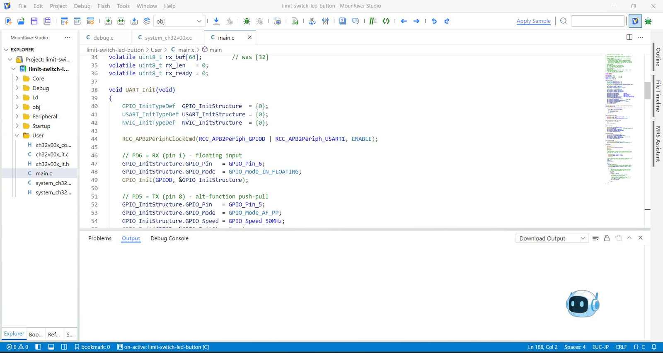663x353 pixels.
Task: Click the MRS assistant robot mascot
Action: coord(582,304)
